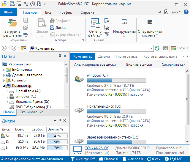Switch to the Вид ribbon tab
Viewport: 190px width, 162px height.
coord(48,12)
